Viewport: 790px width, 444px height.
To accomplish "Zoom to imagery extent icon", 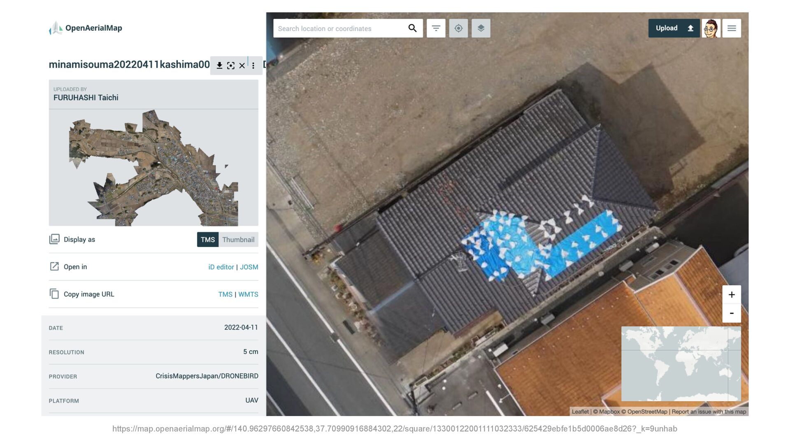I will pyautogui.click(x=231, y=66).
